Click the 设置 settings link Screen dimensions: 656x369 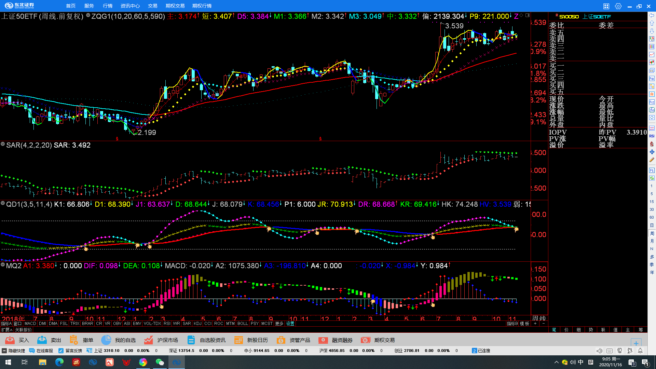(x=290, y=324)
